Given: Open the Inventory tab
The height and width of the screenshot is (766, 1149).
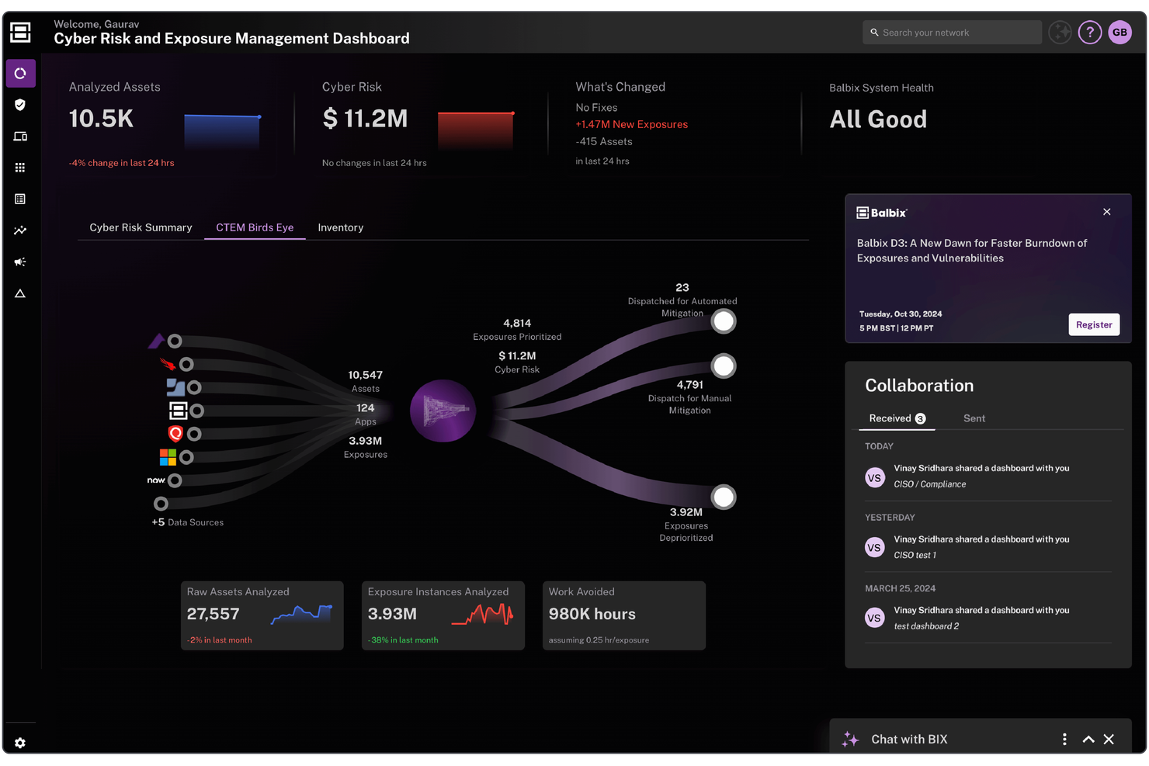Looking at the screenshot, I should click(340, 227).
